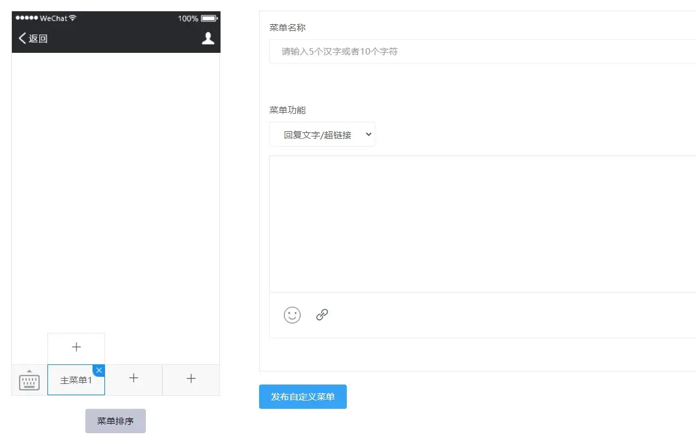Delete 主菜单1 using its blue X badge

[x=99, y=370]
